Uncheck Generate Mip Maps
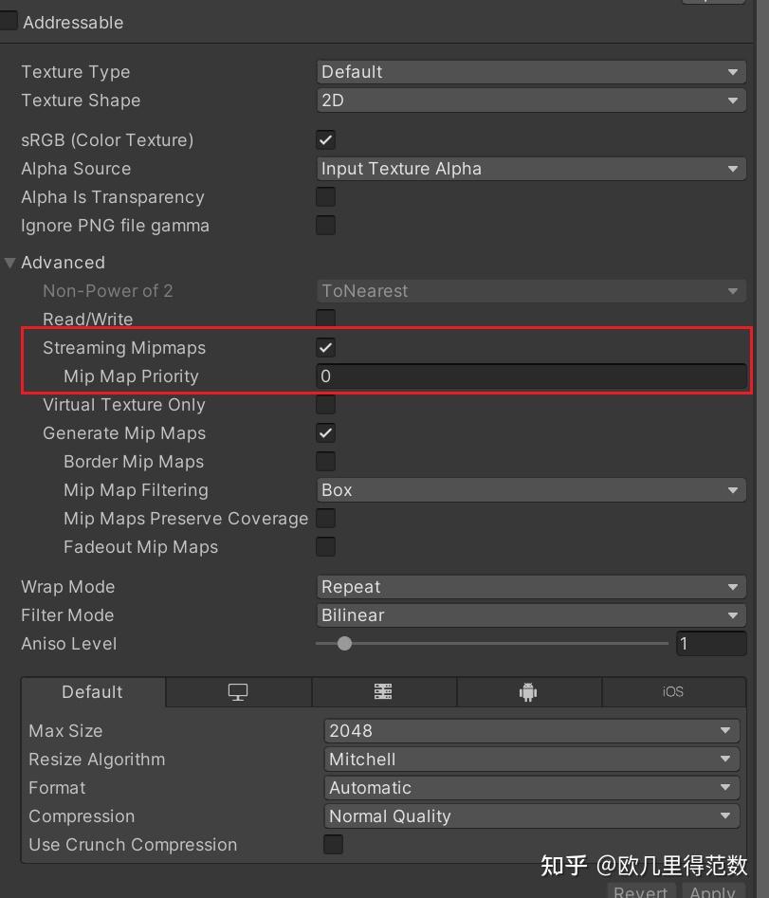This screenshot has width=769, height=898. click(x=325, y=432)
